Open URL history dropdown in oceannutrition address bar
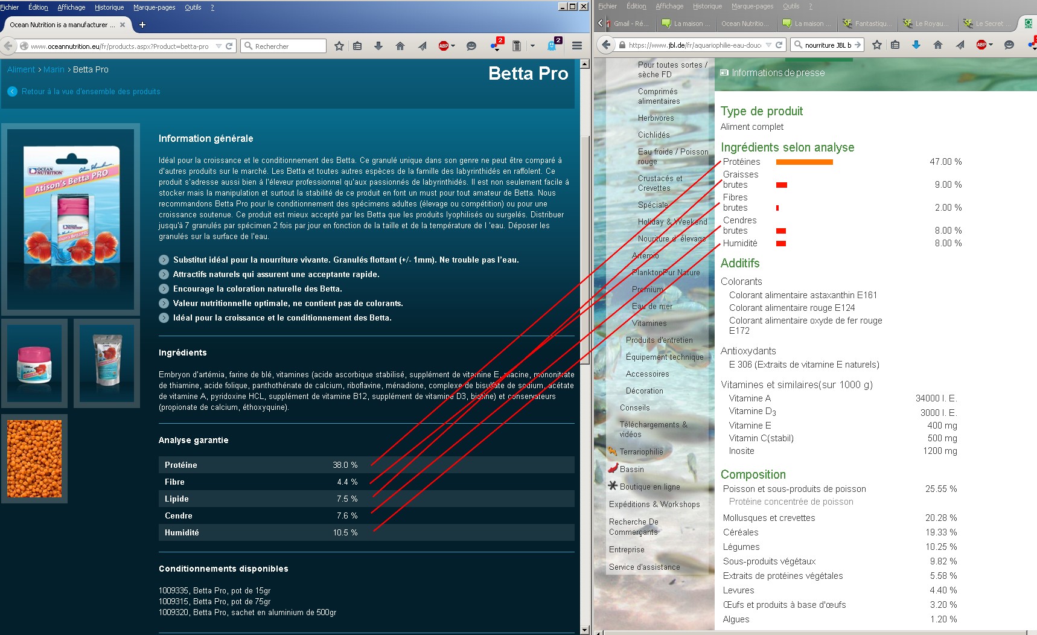 pyautogui.click(x=219, y=46)
